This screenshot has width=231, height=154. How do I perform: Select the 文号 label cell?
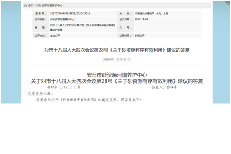pos(125,27)
